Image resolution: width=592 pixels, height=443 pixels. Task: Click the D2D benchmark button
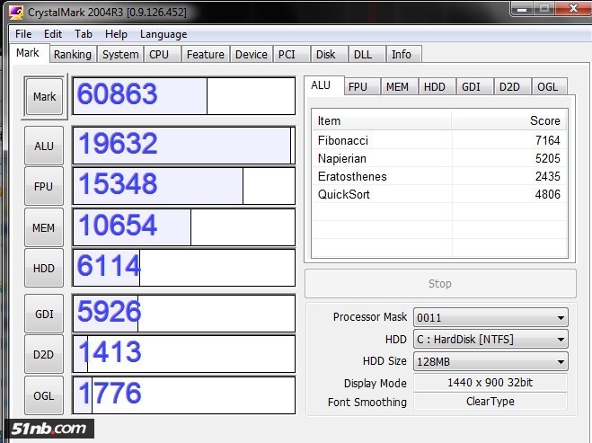coord(44,355)
